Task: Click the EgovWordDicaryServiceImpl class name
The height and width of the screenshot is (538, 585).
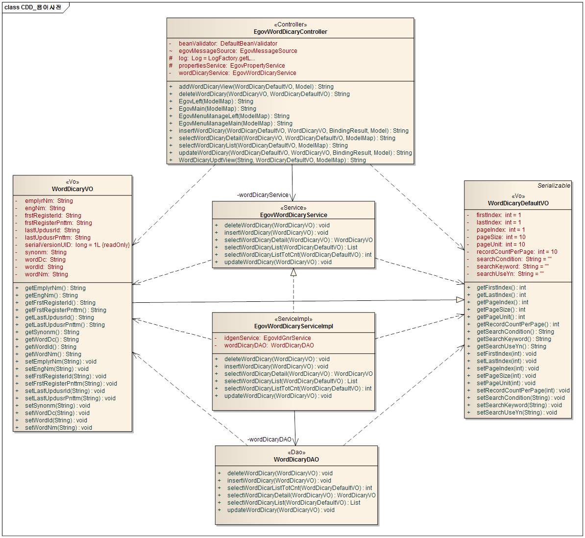Action: [293, 326]
